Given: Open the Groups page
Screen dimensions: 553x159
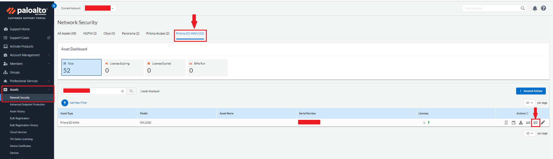Looking at the screenshot, I should point(15,72).
